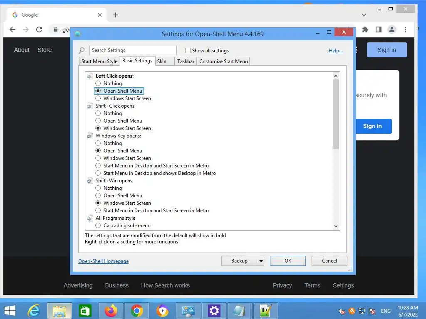Image resolution: width=426 pixels, height=319 pixels.
Task: Launch Firefox from the taskbar
Action: pyautogui.click(x=111, y=311)
